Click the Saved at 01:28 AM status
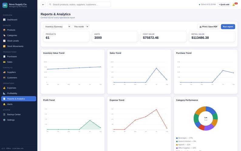This screenshot has width=241, height=151. coord(207,5)
